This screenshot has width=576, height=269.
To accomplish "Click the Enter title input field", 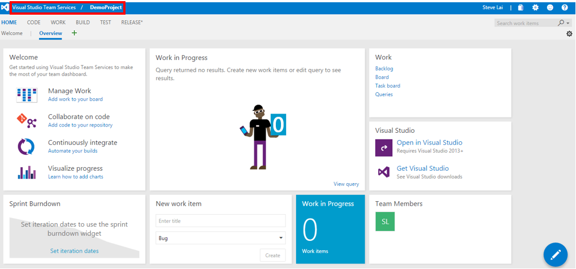I will point(220,221).
